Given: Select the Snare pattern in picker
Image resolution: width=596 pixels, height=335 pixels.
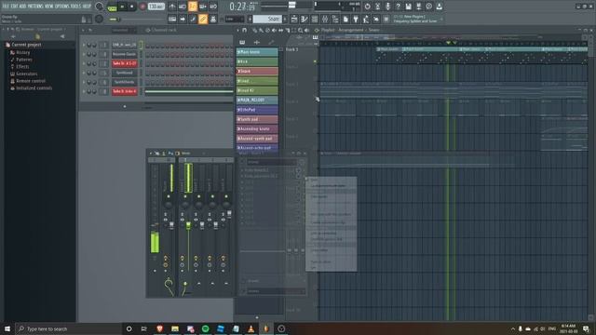Looking at the screenshot, I should click(257, 71).
